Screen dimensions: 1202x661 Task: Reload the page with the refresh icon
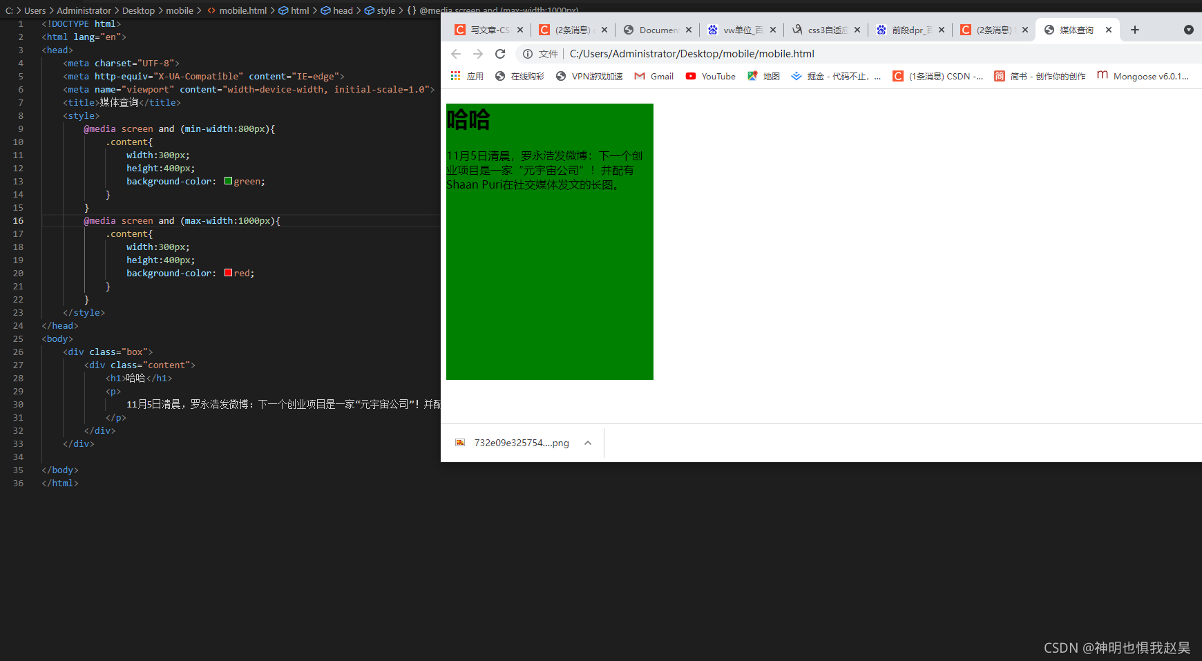[x=500, y=54]
